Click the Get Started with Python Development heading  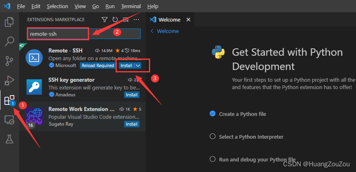pyautogui.click(x=287, y=59)
